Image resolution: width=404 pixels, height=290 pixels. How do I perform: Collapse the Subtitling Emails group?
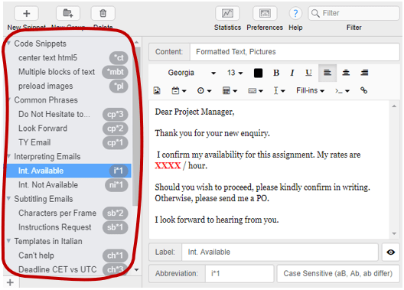click(9, 198)
